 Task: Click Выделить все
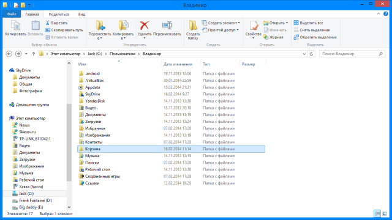(x=308, y=23)
